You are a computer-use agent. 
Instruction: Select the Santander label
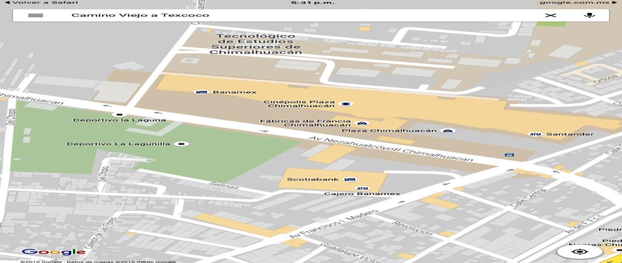point(570,134)
